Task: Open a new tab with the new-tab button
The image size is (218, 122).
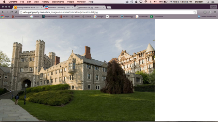Action: [x=109, y=7]
